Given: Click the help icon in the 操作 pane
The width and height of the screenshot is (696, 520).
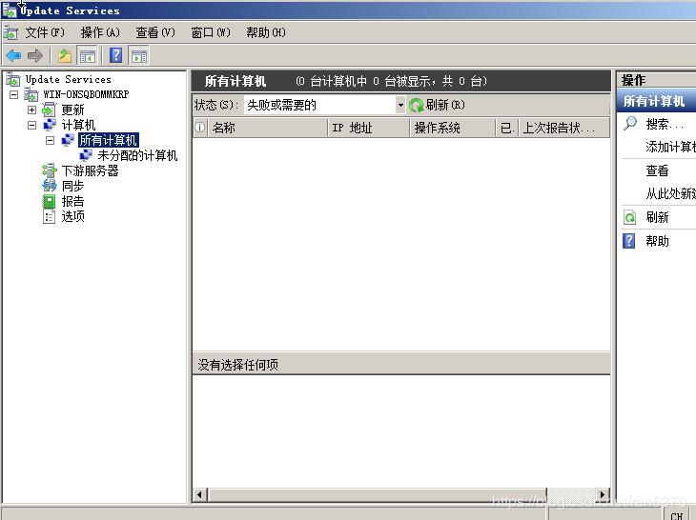Looking at the screenshot, I should (x=629, y=241).
